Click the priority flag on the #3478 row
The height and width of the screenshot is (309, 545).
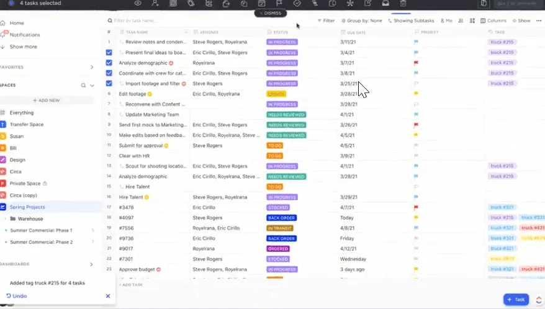(416, 207)
